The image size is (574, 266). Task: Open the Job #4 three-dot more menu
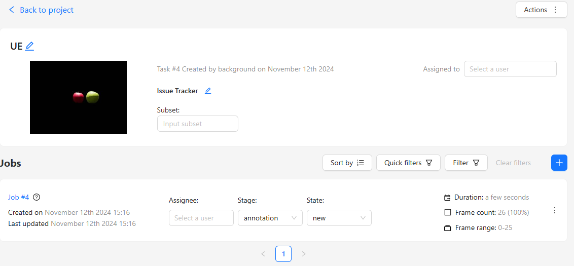(555, 210)
